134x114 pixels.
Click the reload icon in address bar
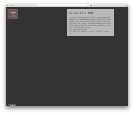point(87,5)
